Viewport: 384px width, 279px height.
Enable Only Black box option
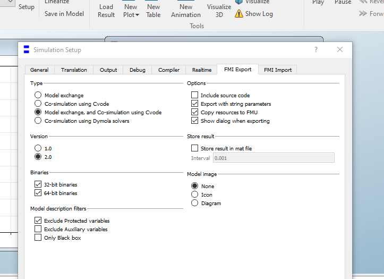tap(38, 238)
